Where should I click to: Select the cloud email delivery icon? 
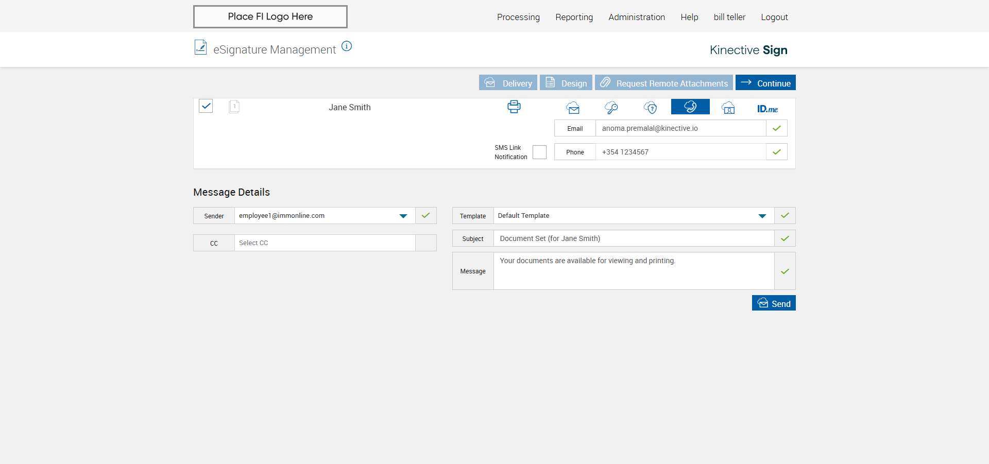[573, 108]
